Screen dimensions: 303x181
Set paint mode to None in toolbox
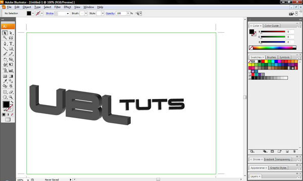[12, 115]
